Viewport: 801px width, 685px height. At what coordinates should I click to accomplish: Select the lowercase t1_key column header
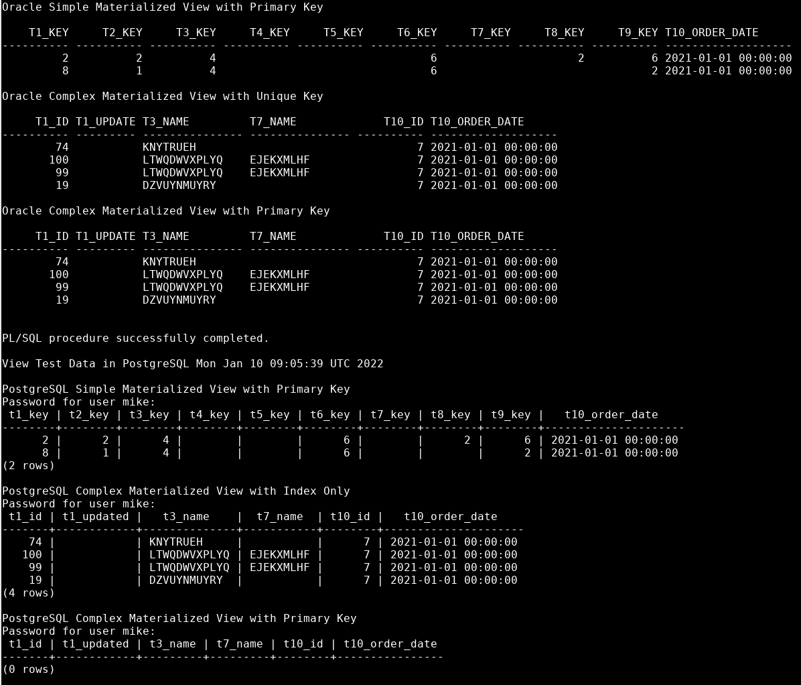pyautogui.click(x=29, y=415)
